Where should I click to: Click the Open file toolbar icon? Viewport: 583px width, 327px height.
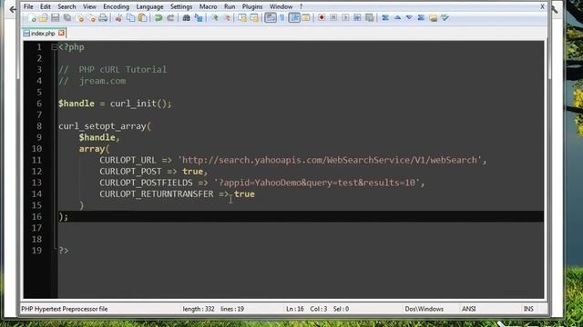click(x=44, y=18)
